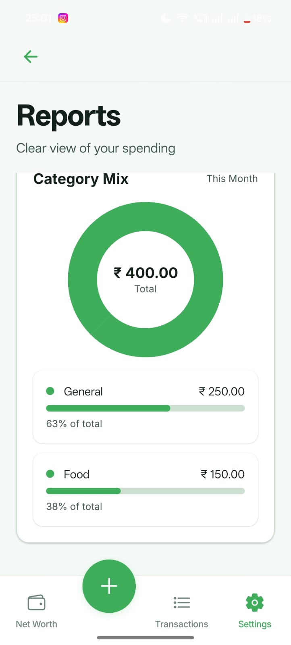
Task: Tap the Wi-Fi icon in status bar
Action: (x=182, y=18)
